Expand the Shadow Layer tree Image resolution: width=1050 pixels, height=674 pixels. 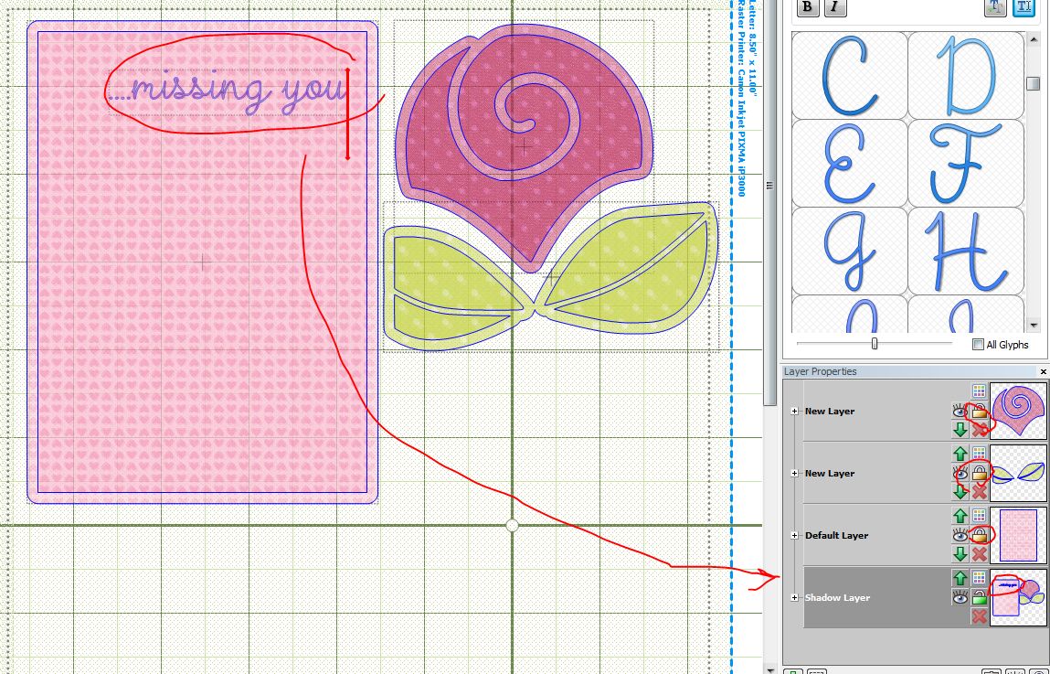tap(795, 596)
